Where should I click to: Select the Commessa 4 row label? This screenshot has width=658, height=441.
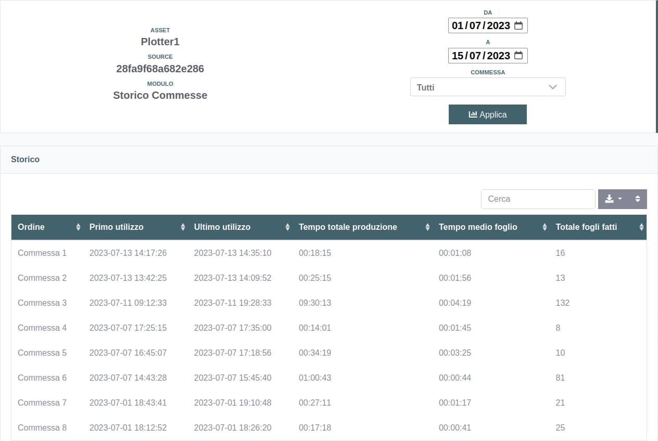42,328
